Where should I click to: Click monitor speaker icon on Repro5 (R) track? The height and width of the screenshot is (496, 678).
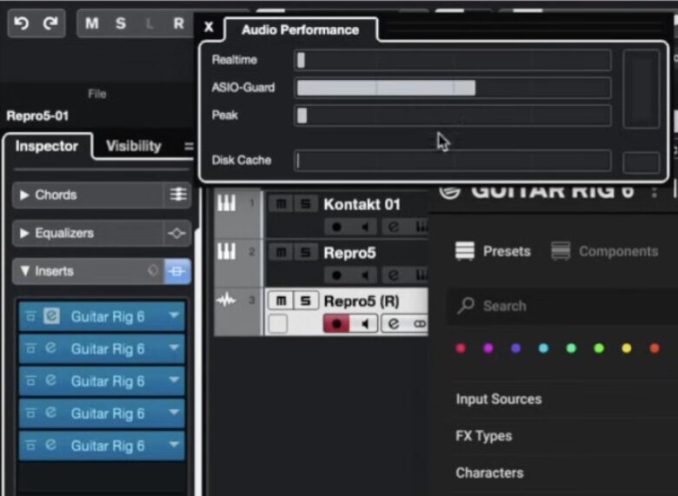365,324
